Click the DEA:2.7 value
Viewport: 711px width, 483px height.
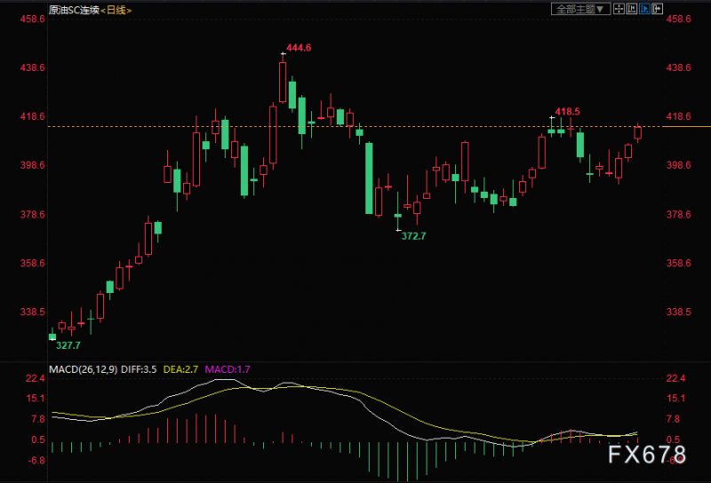click(180, 369)
